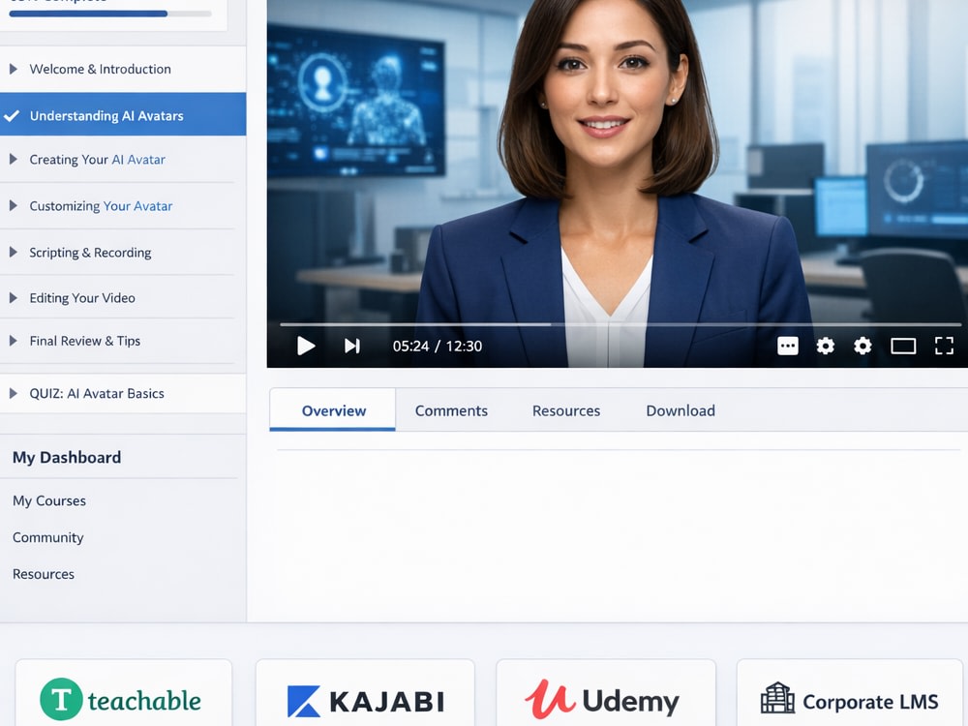This screenshot has width=968, height=726.
Task: Click the checkmark on Understanding AI Avatars
Action: click(11, 115)
